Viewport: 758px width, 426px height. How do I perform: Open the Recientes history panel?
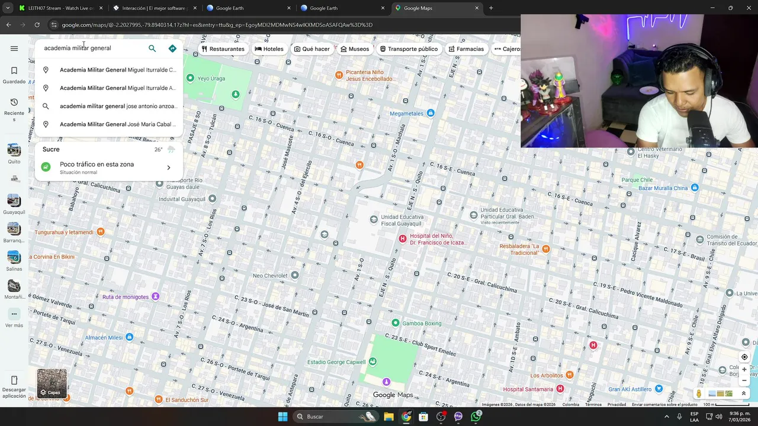[14, 110]
